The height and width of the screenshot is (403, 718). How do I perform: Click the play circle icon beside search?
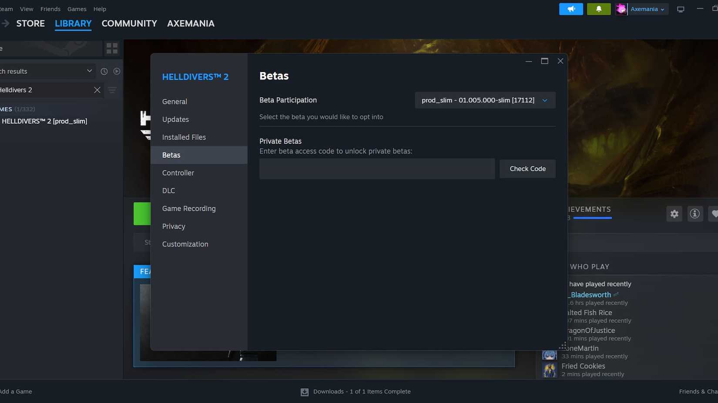click(x=117, y=71)
